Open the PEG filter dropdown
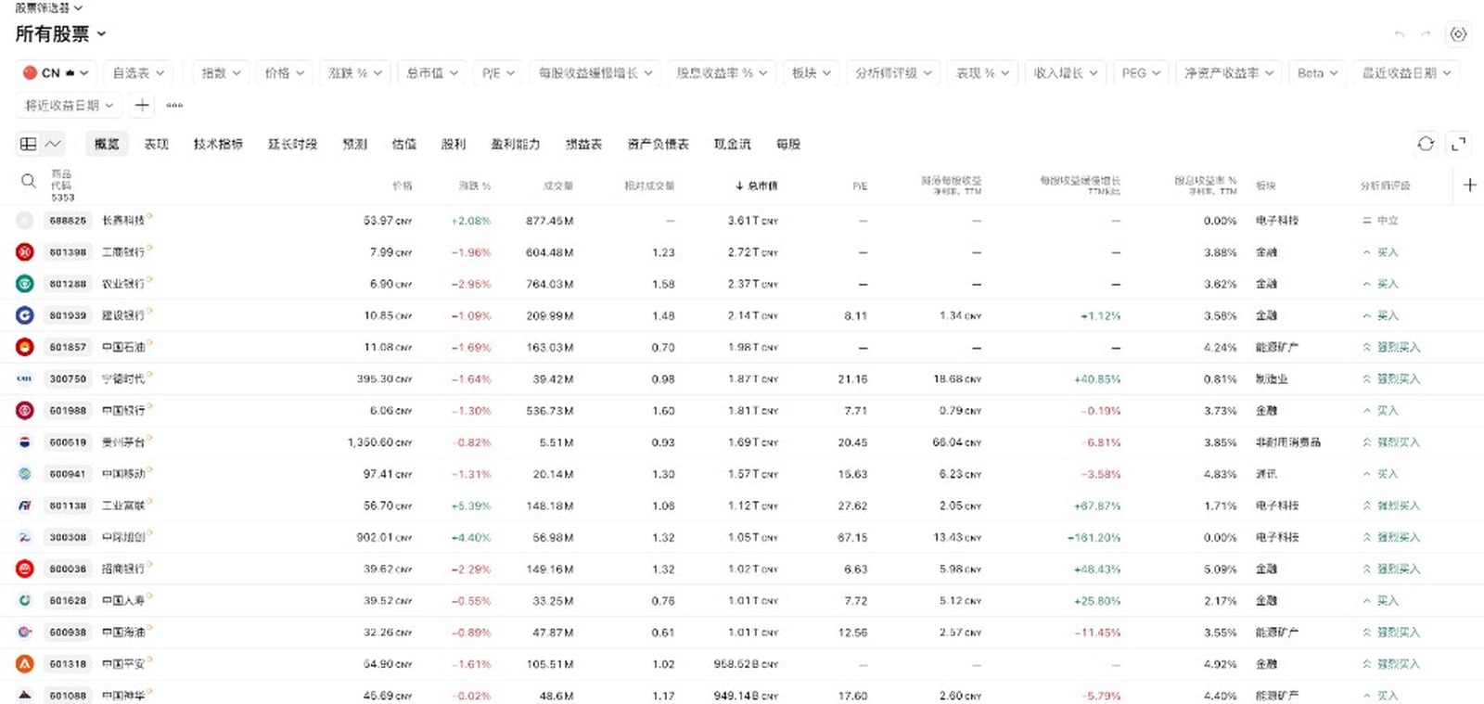The height and width of the screenshot is (704, 1484). pyautogui.click(x=1141, y=72)
